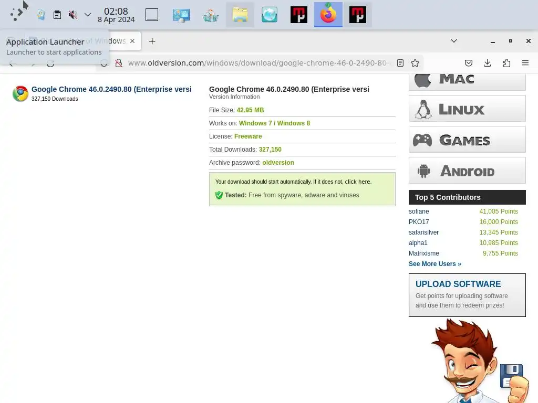Select the Games category button

pos(467,139)
